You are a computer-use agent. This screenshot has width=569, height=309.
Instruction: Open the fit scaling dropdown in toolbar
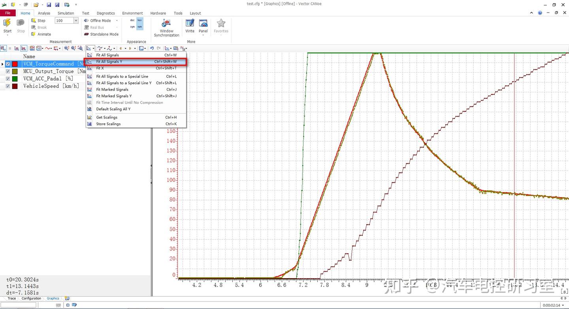93,49
